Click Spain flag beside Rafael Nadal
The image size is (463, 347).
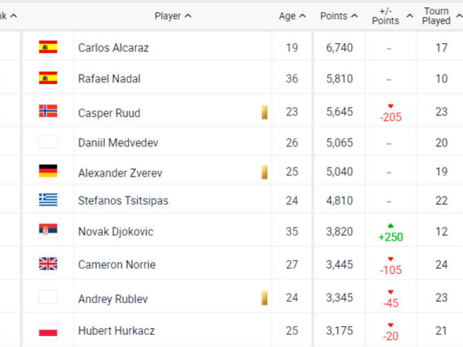48,78
